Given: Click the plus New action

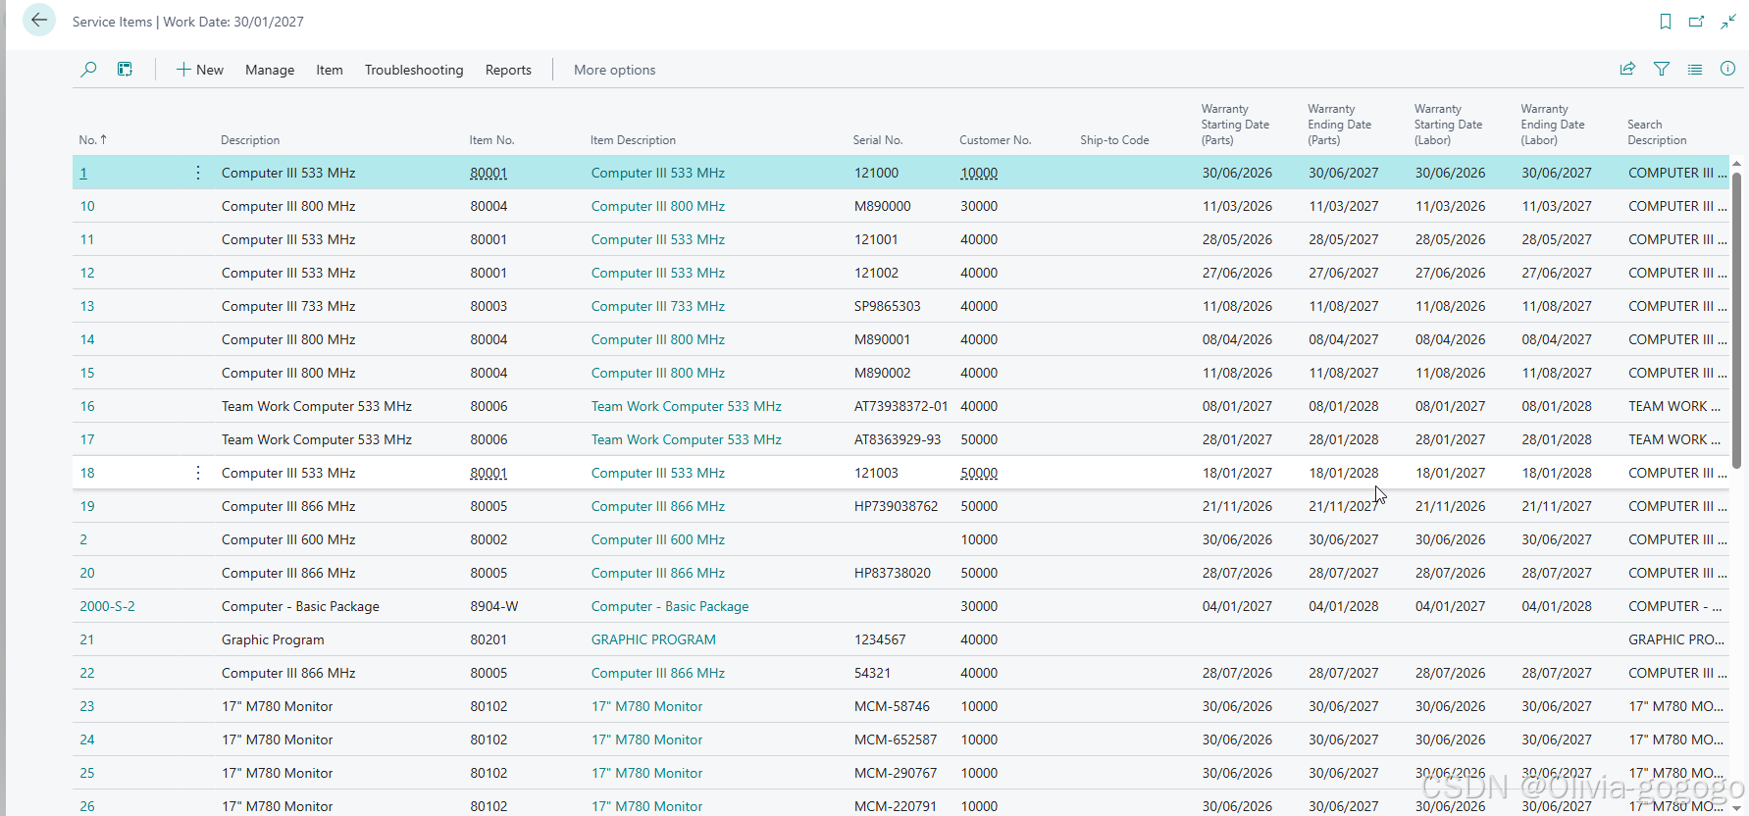Looking at the screenshot, I should point(200,70).
